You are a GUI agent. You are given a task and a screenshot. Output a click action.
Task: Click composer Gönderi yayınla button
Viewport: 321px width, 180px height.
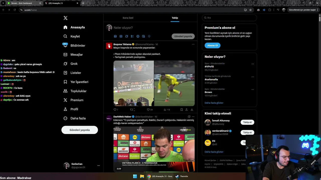point(183,36)
